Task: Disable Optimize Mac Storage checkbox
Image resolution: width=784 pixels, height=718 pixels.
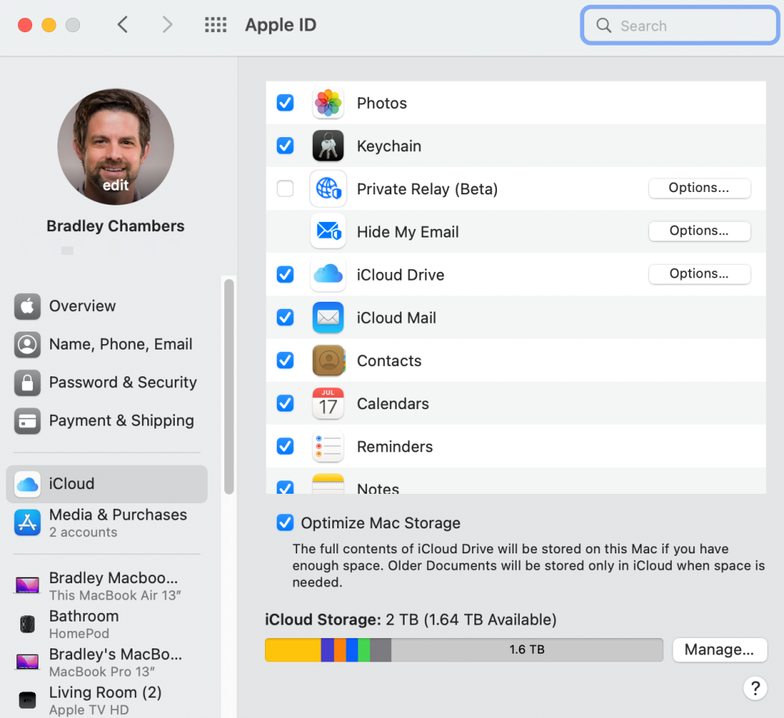Action: pyautogui.click(x=285, y=523)
